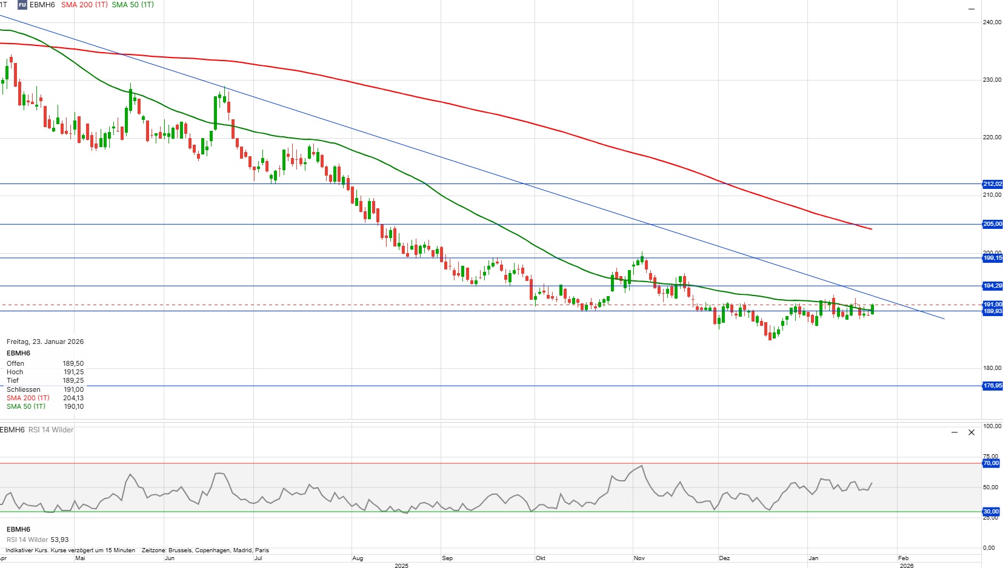Click the RSI 30,00 oversold level tag

point(991,512)
